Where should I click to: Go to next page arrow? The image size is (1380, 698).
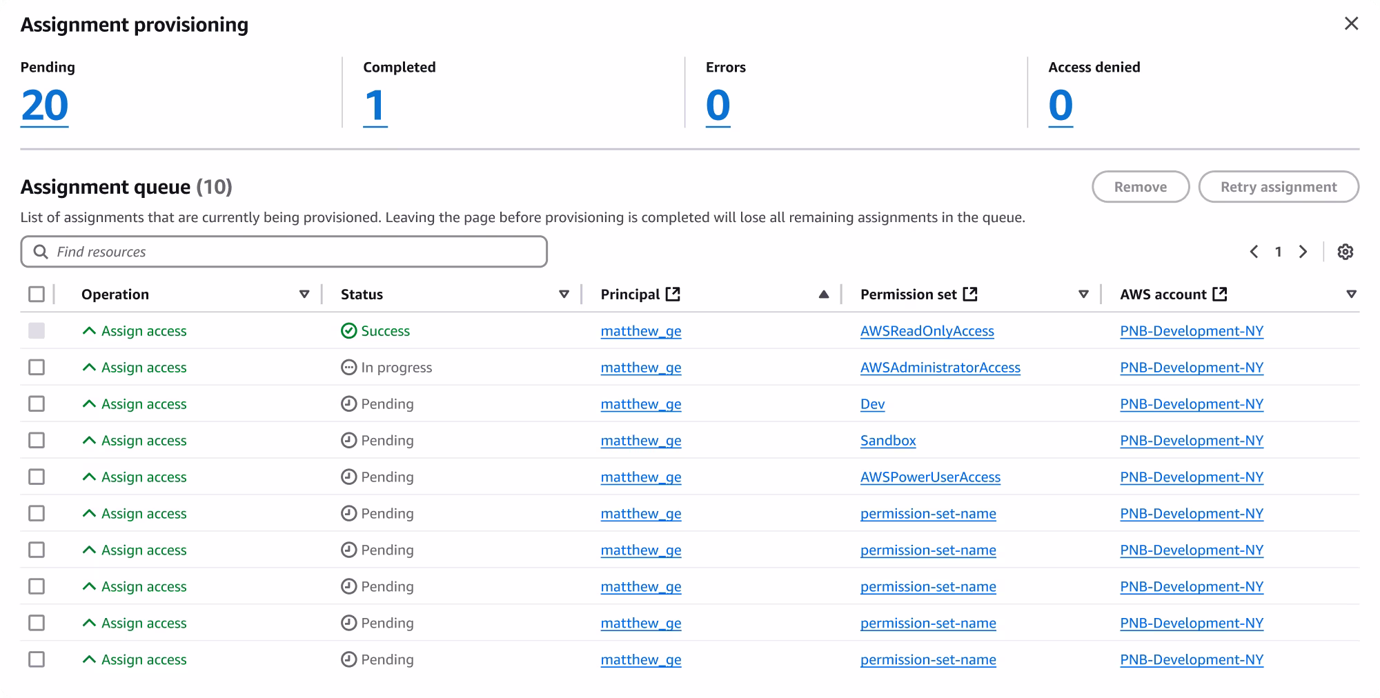tap(1303, 252)
